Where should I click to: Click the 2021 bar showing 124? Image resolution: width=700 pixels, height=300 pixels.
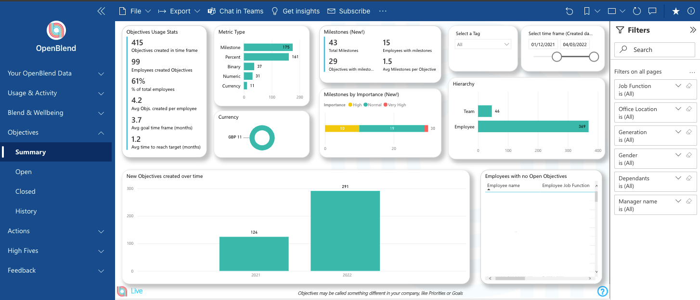[x=254, y=254]
